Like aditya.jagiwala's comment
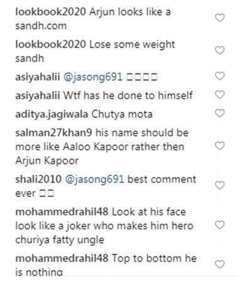The height and width of the screenshot is (283, 242). click(x=220, y=113)
